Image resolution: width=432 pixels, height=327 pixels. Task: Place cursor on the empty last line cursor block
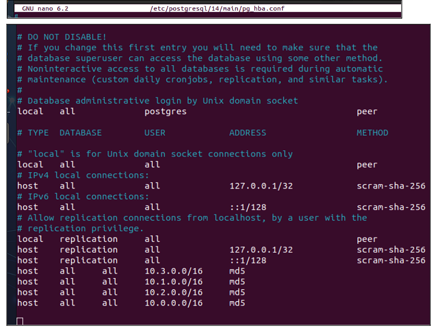click(x=20, y=321)
